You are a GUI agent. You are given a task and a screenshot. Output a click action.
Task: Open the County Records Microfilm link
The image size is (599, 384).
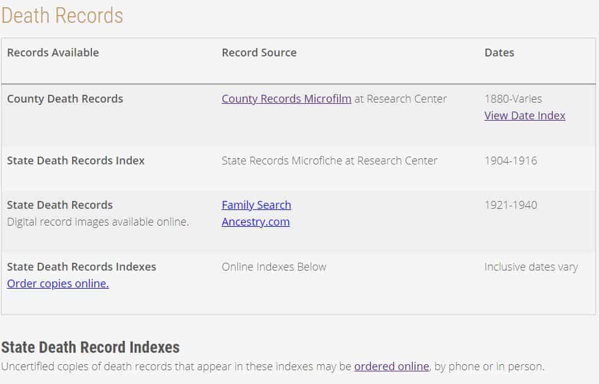pyautogui.click(x=286, y=98)
